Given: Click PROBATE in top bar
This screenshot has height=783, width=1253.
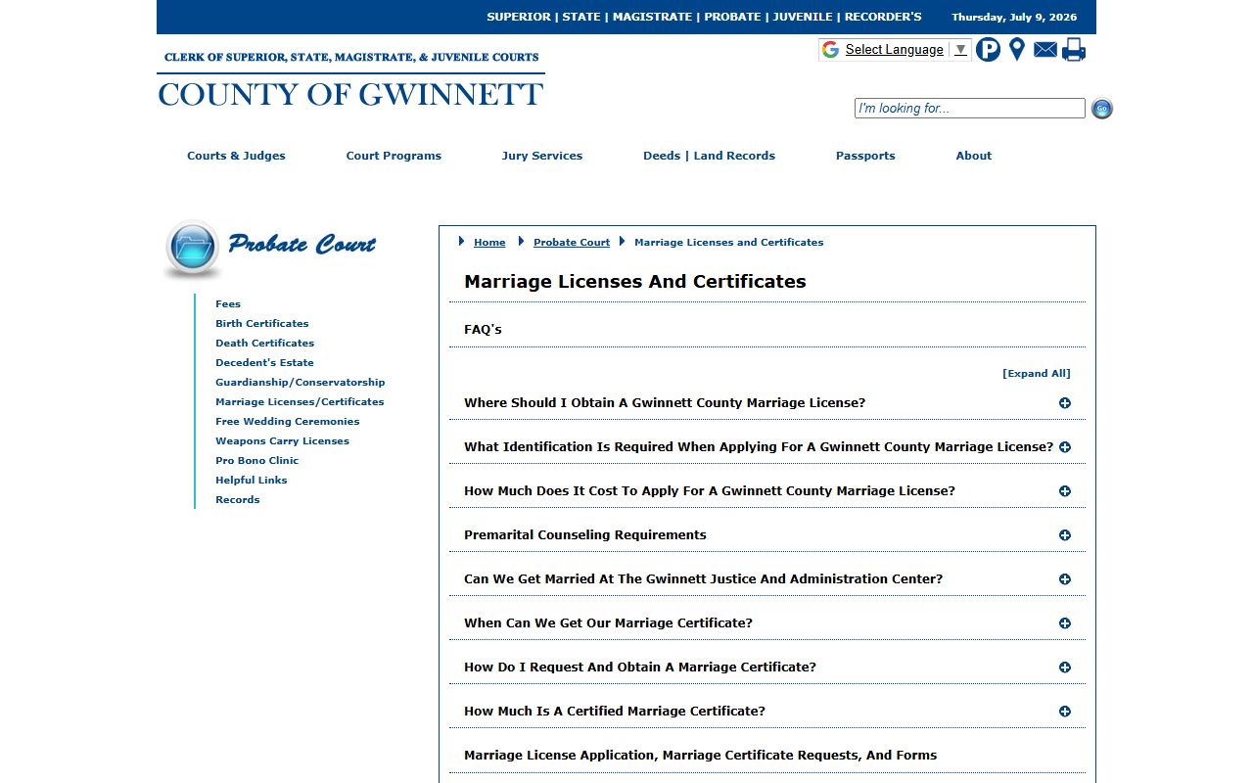Looking at the screenshot, I should [732, 17].
